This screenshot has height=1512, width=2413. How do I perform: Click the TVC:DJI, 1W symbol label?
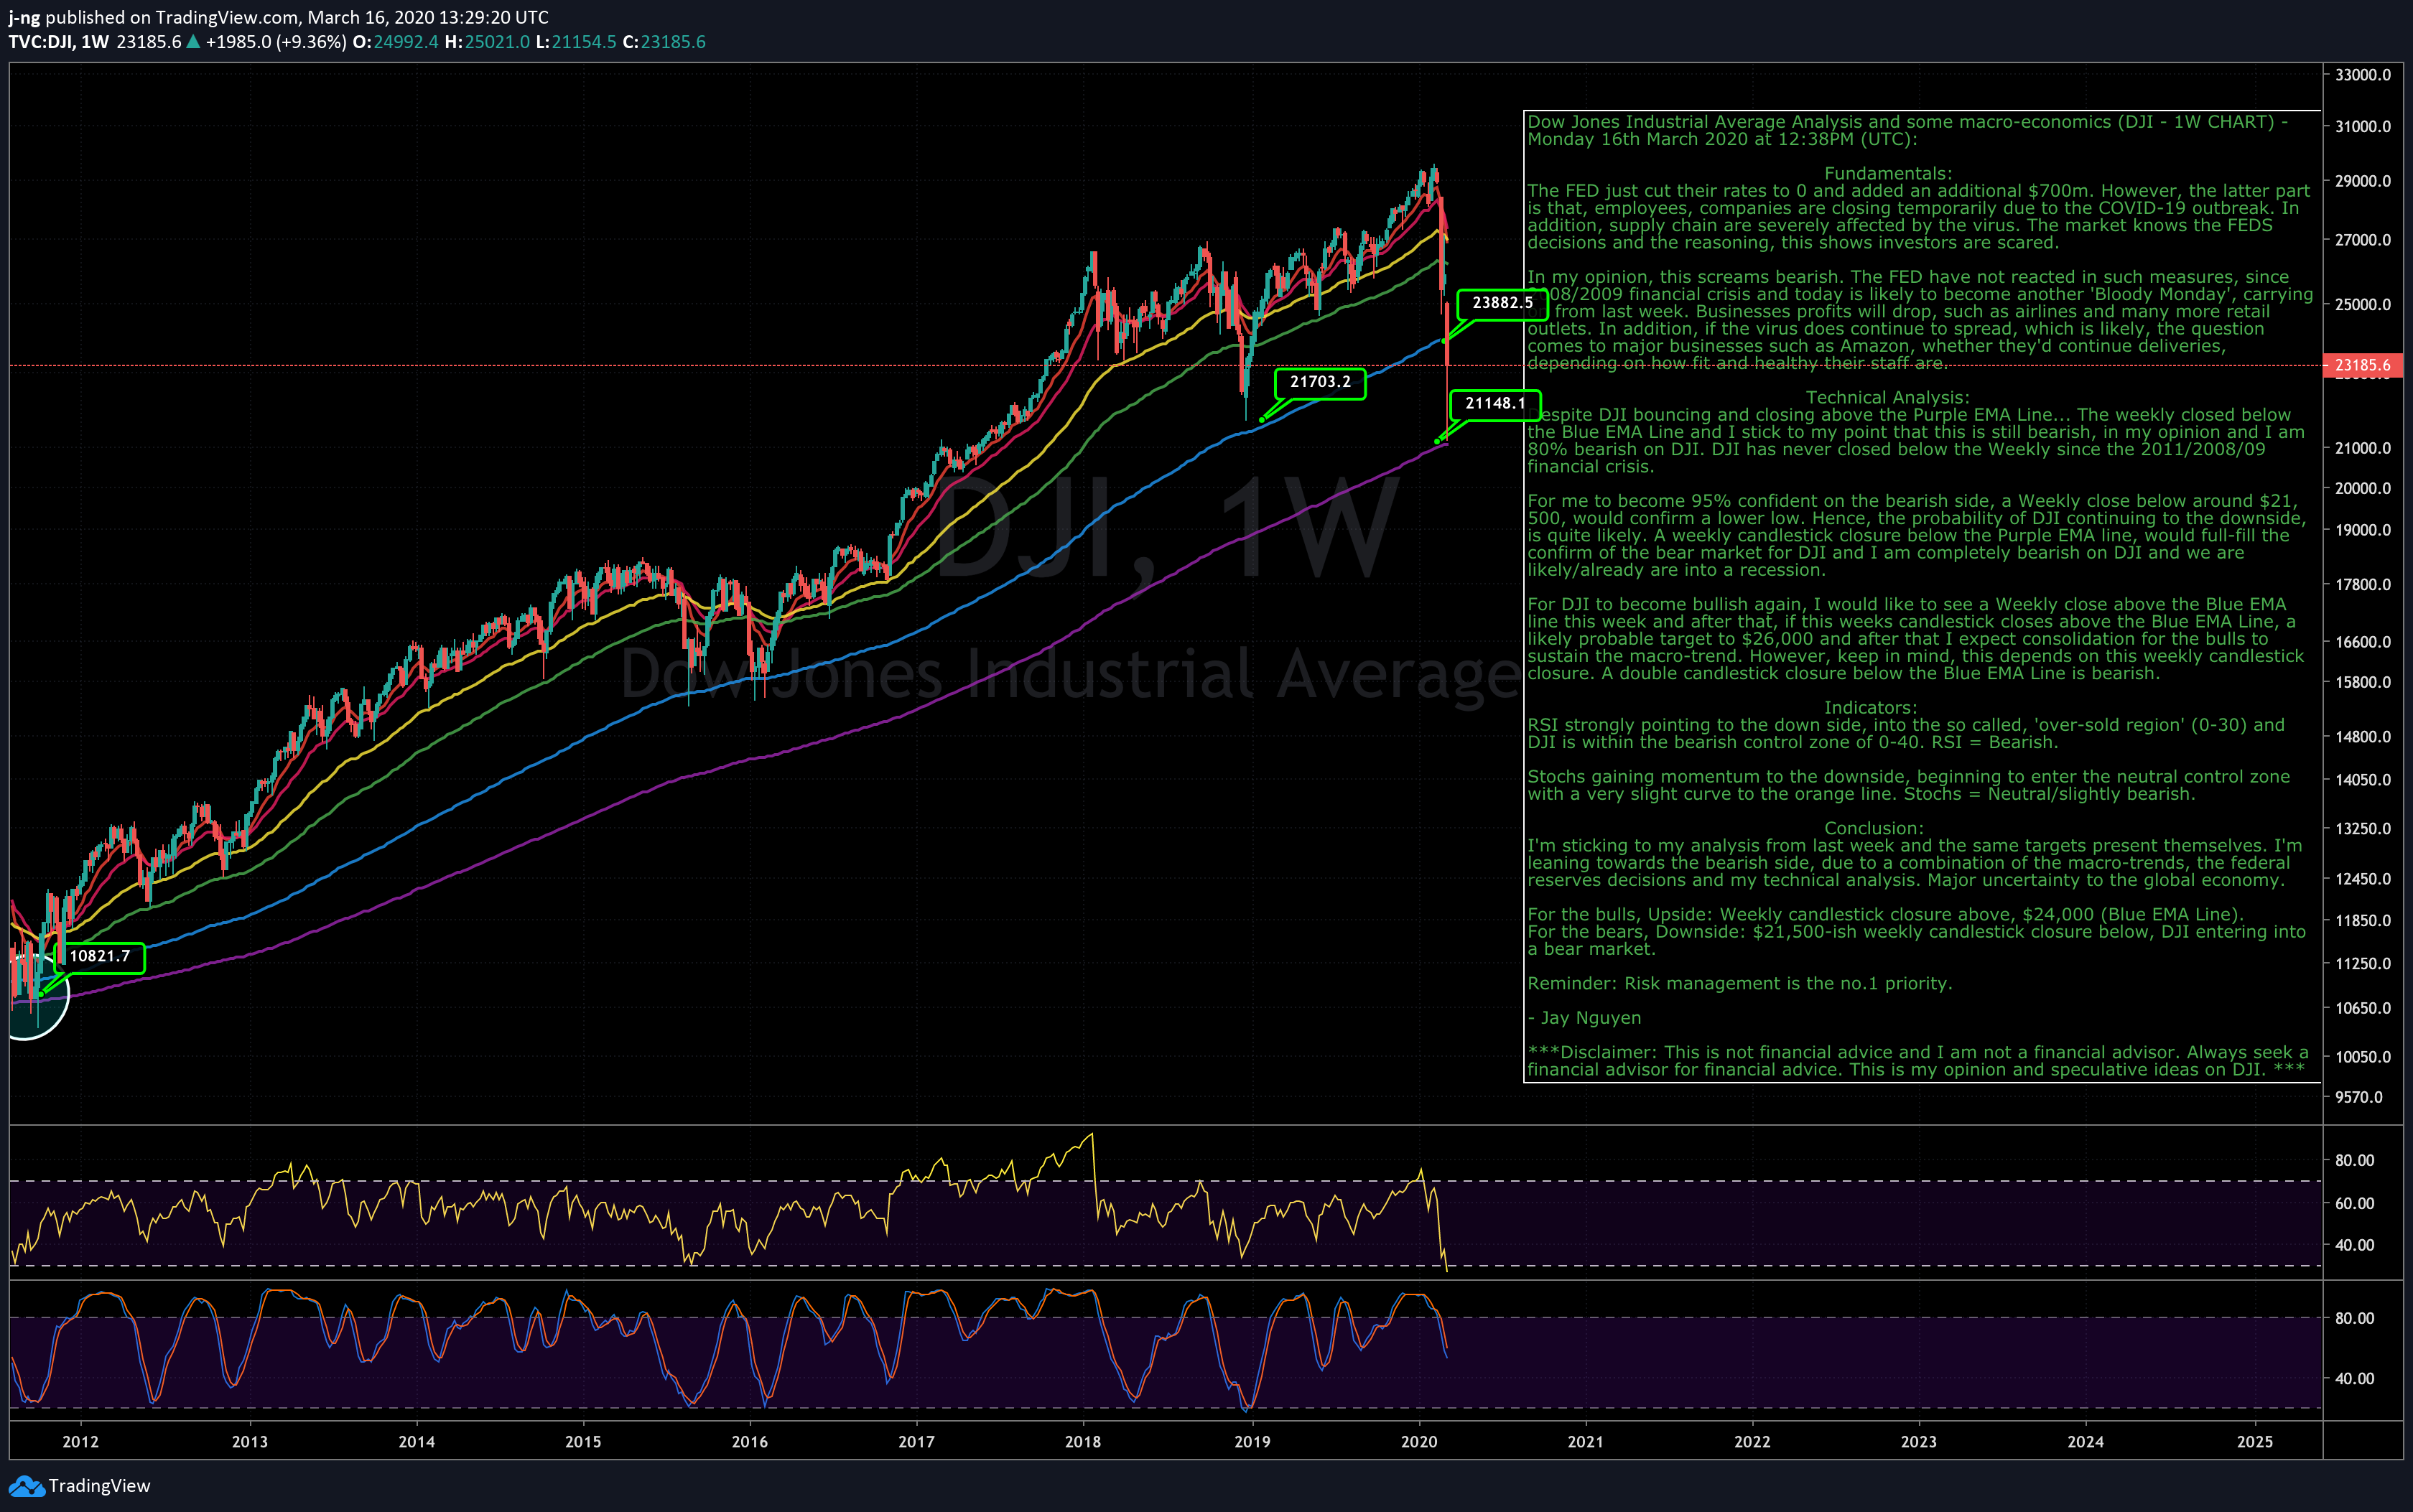[58, 42]
